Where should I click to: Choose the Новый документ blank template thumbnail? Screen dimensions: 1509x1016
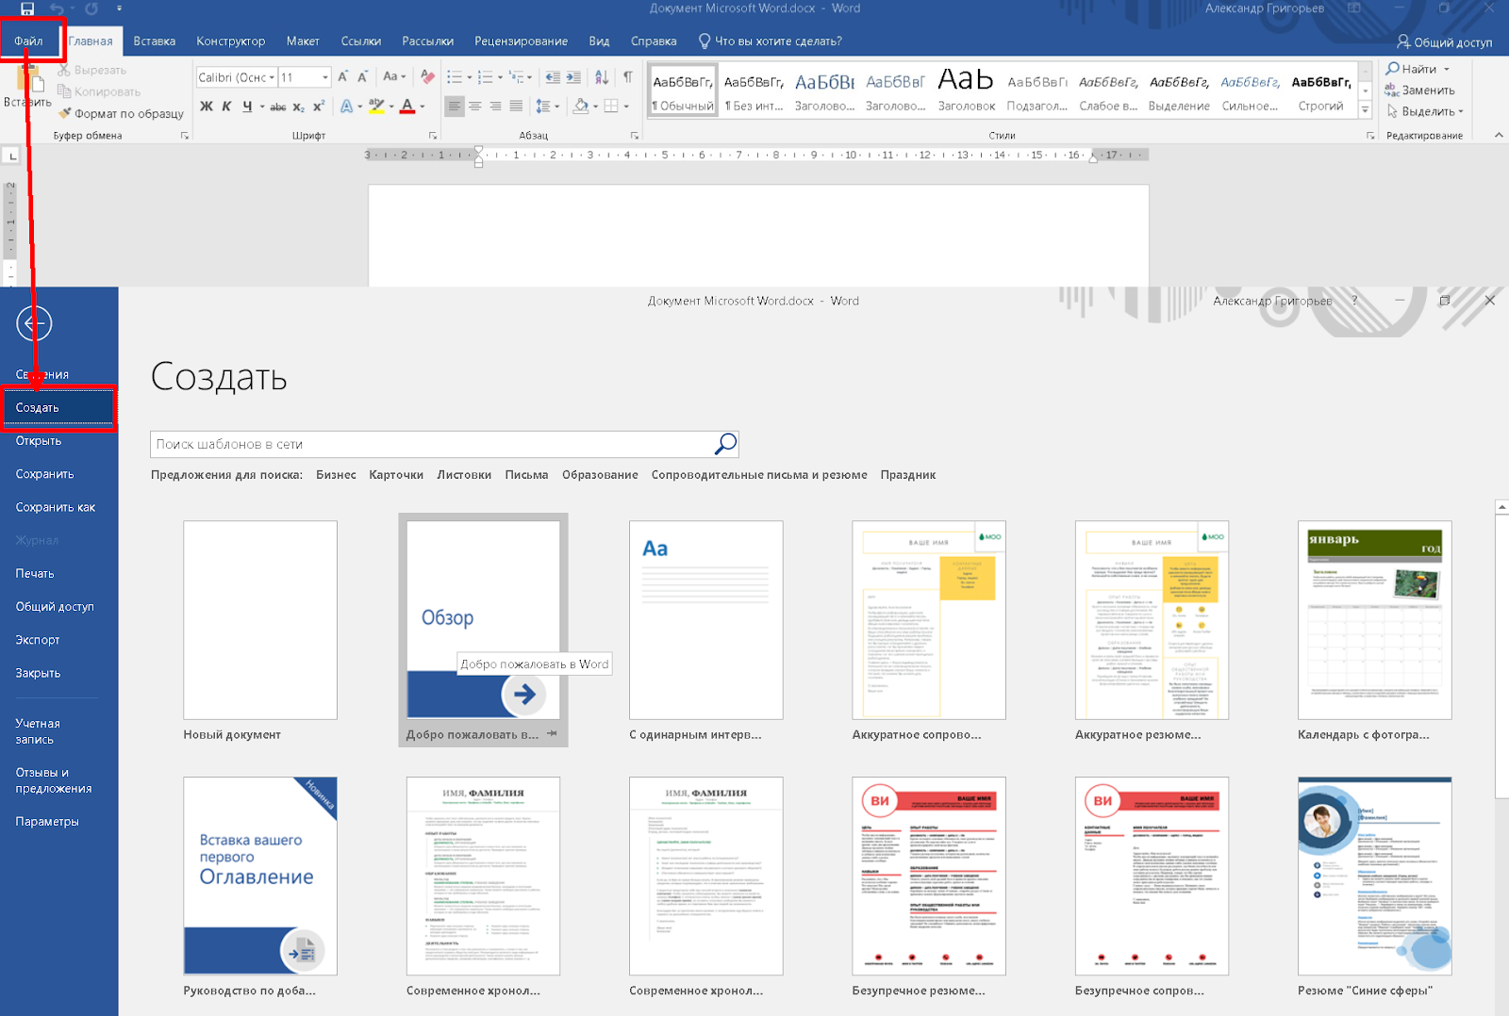point(260,620)
